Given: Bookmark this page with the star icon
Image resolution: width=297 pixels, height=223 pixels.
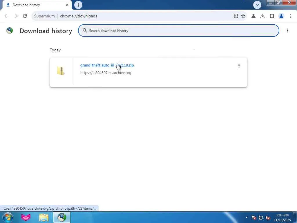Looking at the screenshot, I should 243,16.
